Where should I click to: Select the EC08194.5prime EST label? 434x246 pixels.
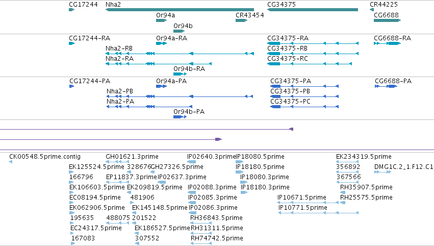pos(95,198)
